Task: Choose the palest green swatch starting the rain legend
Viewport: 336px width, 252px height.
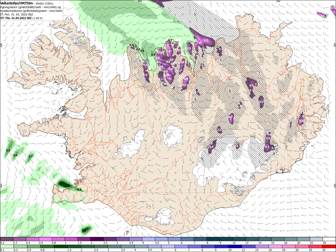Action: [x=7, y=246]
